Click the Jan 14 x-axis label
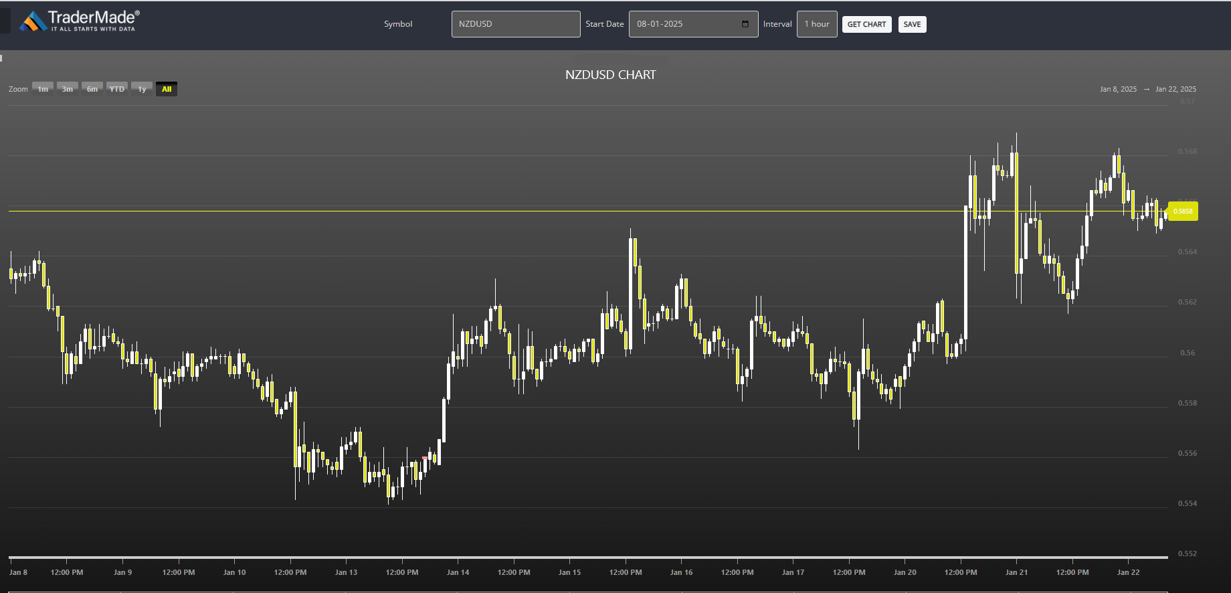 point(458,572)
